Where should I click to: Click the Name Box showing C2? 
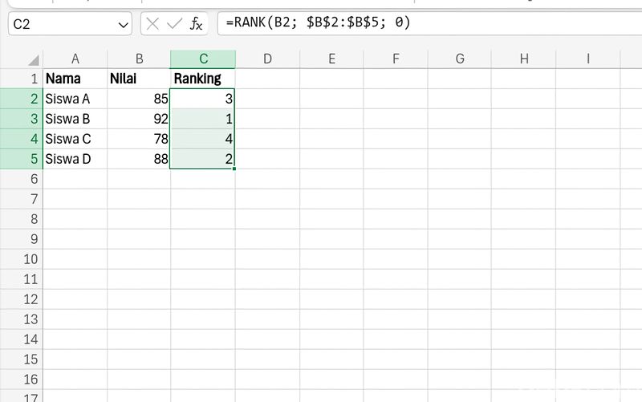(70, 24)
